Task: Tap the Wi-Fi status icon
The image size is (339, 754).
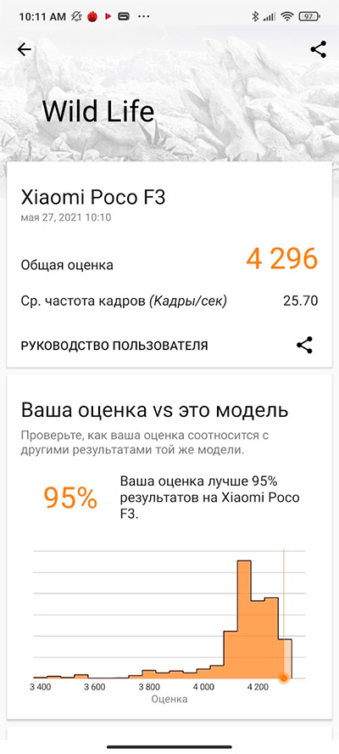Action: pyautogui.click(x=287, y=17)
